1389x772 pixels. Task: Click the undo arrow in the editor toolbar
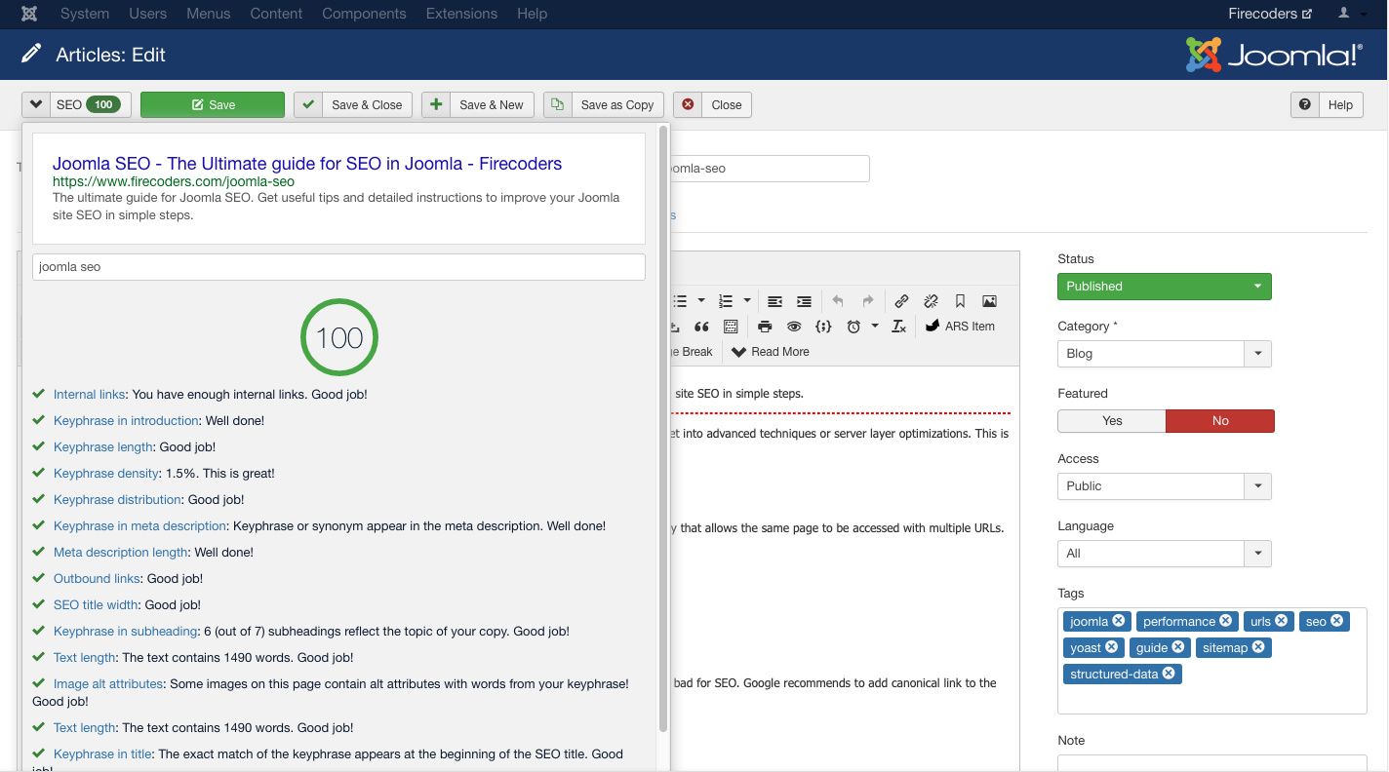pyautogui.click(x=838, y=301)
